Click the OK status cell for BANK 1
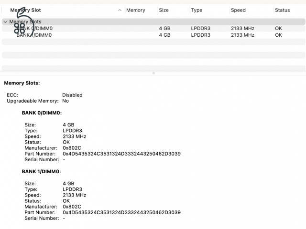This screenshot has width=306, height=229. pyautogui.click(x=278, y=35)
